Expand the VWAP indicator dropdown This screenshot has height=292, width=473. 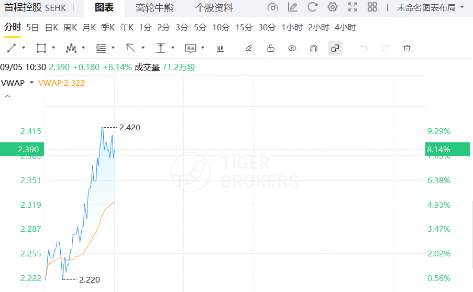click(x=31, y=83)
